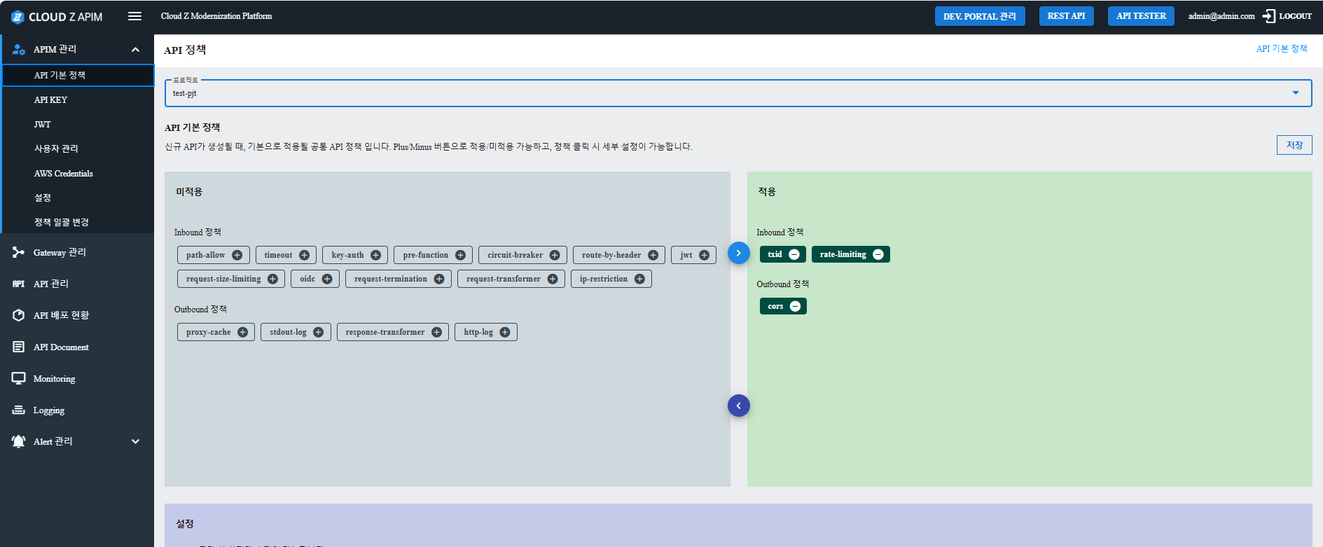This screenshot has width=1323, height=547.
Task: Add the key-auth policy via plus icon
Action: pyautogui.click(x=375, y=255)
